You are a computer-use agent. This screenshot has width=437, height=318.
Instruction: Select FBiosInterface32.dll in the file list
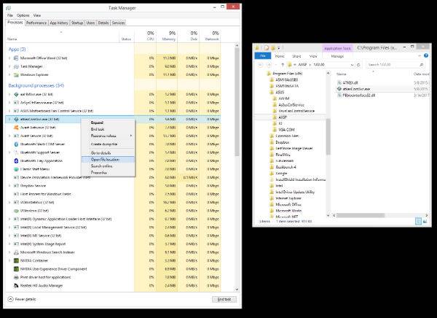pos(358,96)
